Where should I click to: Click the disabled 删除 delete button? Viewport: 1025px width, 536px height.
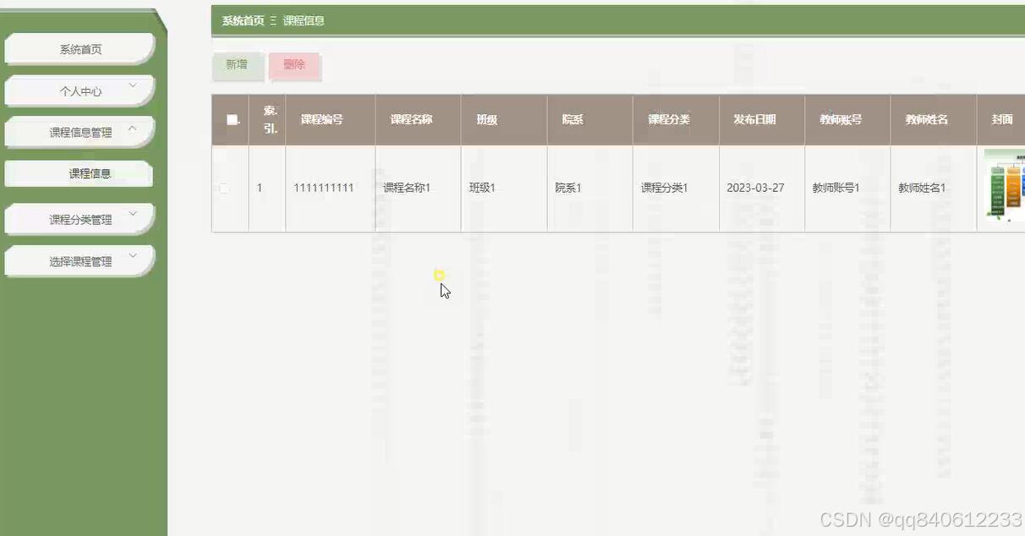[294, 66]
